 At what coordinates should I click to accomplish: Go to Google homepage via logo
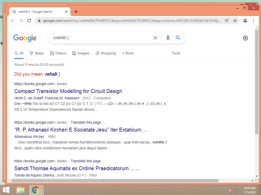coord(25,38)
